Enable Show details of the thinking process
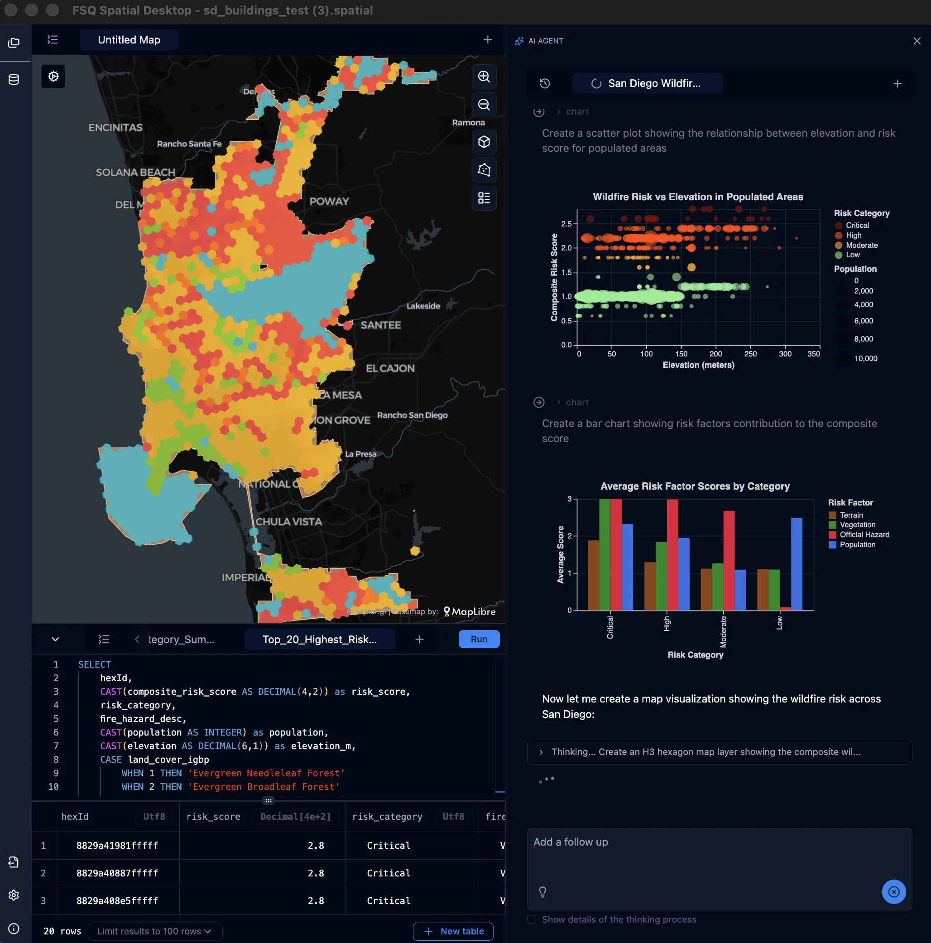The width and height of the screenshot is (931, 943). 531,919
